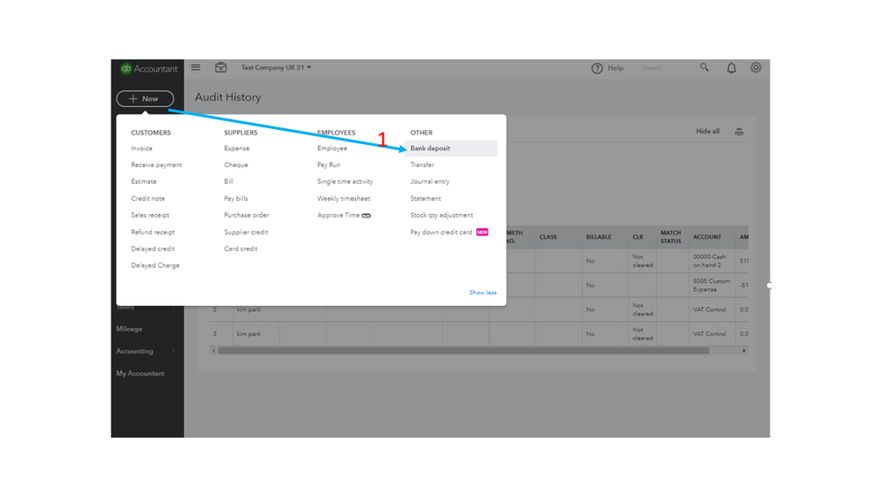Choose Supplier credit
This screenshot has height=497, width=883.
click(x=246, y=233)
